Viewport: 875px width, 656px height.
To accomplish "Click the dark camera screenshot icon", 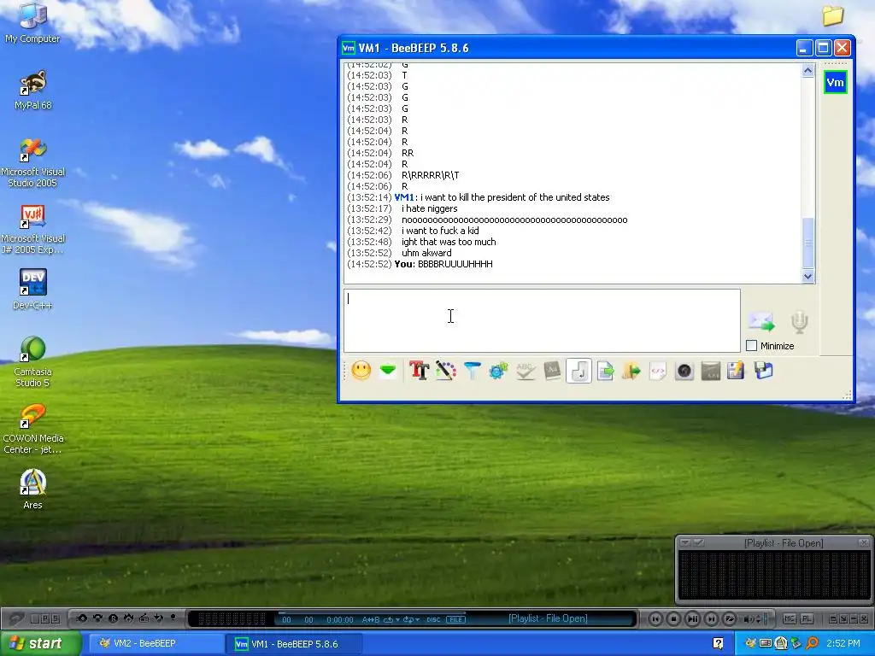I will tap(684, 371).
